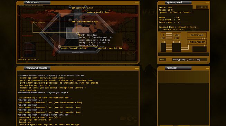Screen dimensions: 226x126
Task: Click tooltip line money: $2000 | files: 1
Action: pos(94,43)
